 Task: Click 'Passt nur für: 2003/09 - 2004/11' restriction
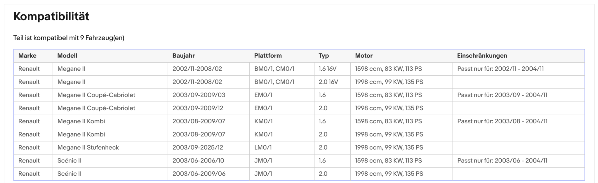tap(502, 95)
